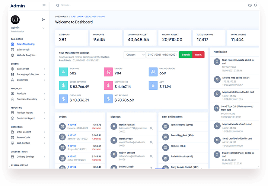The height and width of the screenshot is (186, 268).
Task: Open the help question mark icon
Action: [x=250, y=6]
